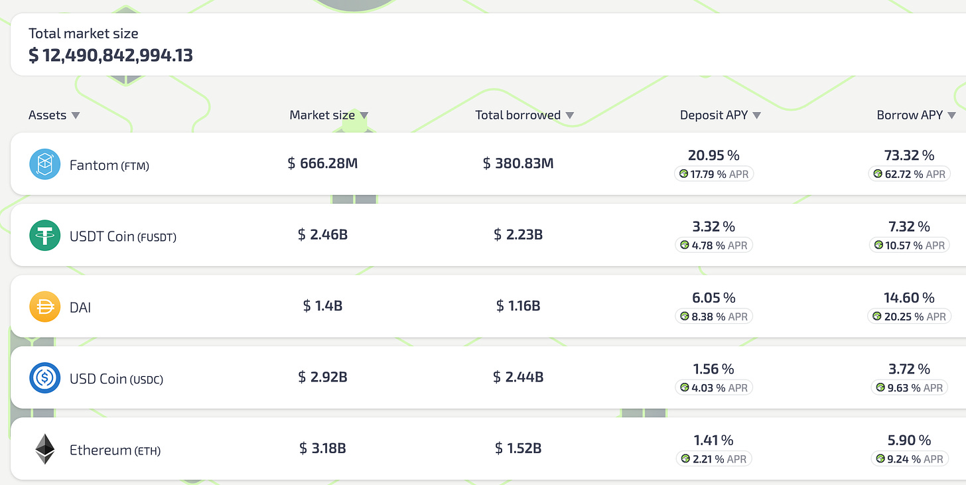Click the USD Coin (USDC) icon

click(x=45, y=378)
